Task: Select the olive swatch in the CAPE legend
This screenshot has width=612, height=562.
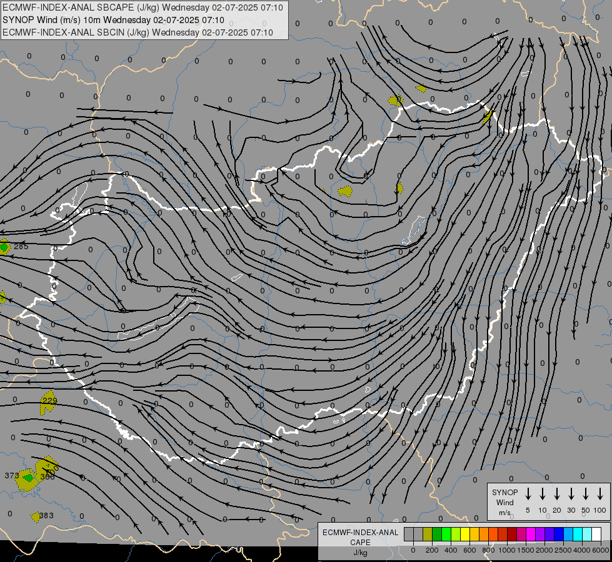Action: tap(428, 534)
